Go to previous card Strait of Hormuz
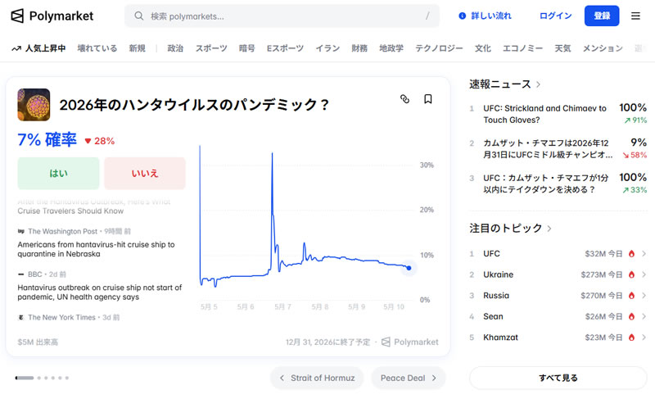This screenshot has width=655, height=399. coord(317,378)
